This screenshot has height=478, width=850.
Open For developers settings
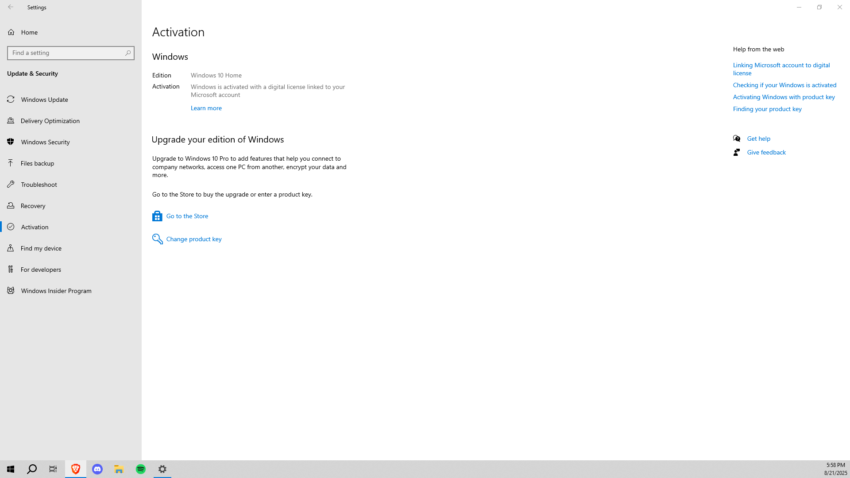pyautogui.click(x=71, y=270)
